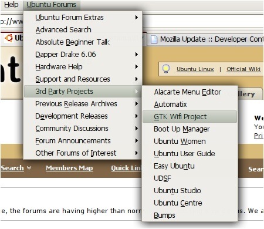
Task: Open Search dropdown in forum navbar
Action: (x=16, y=168)
